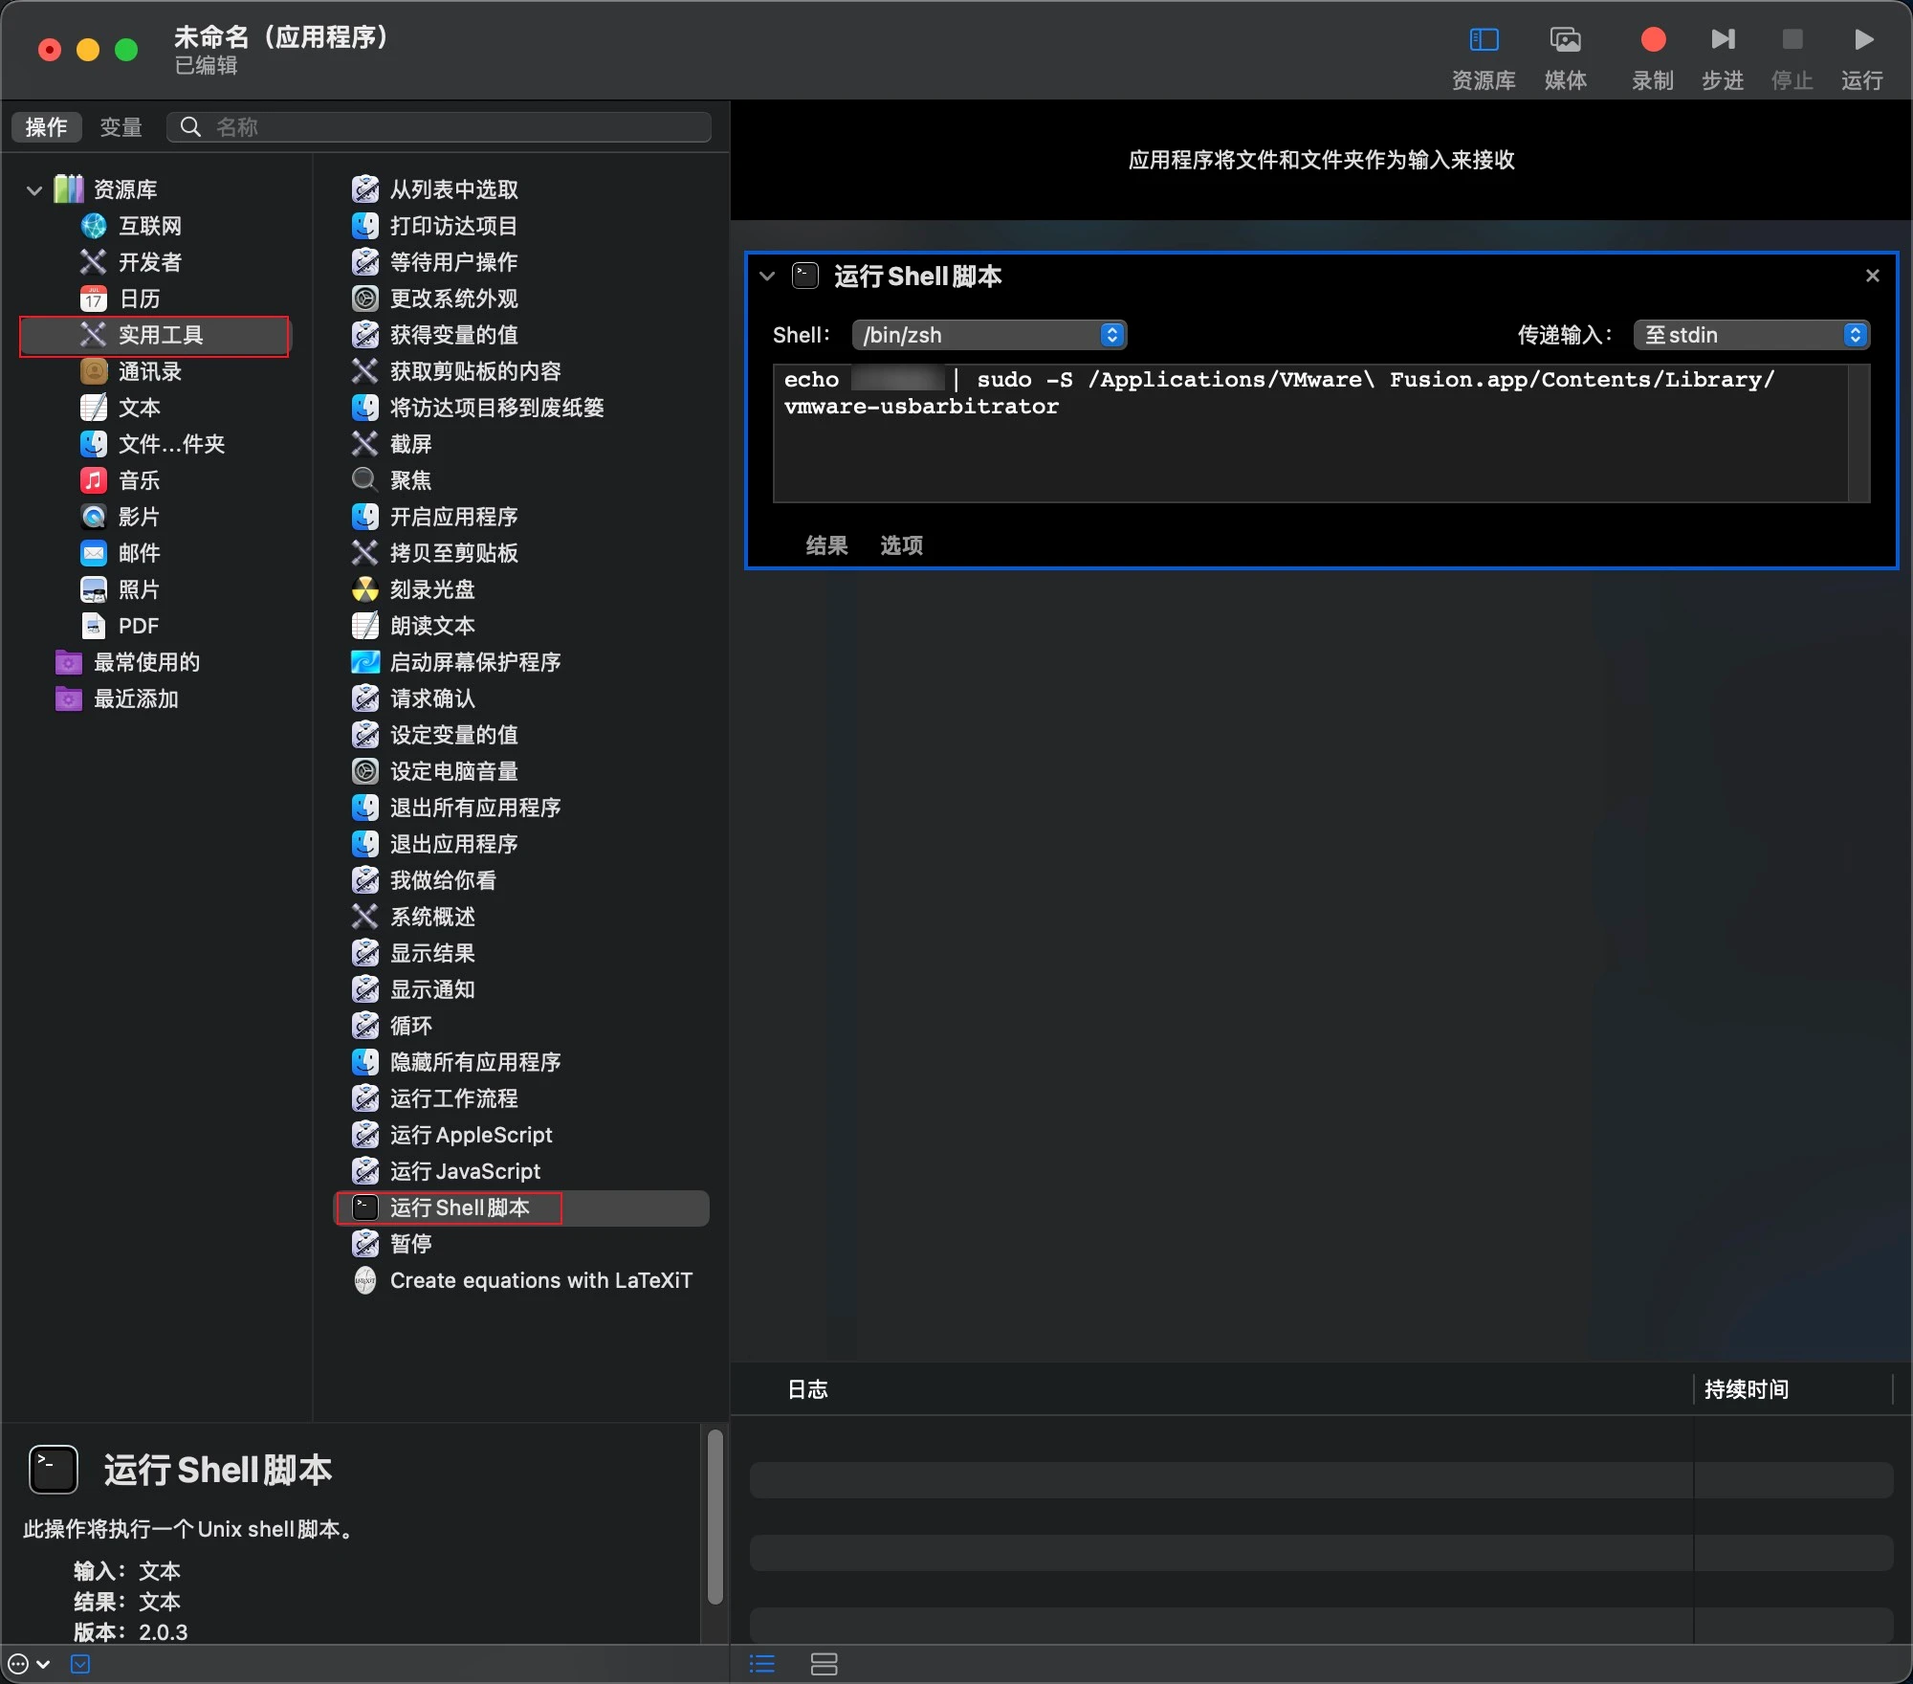Select 运行 AppleScript action icon

click(365, 1135)
